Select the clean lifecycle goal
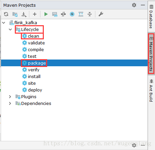 31,36
